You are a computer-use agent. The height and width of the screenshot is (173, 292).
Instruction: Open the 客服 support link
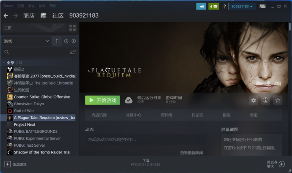point(254,115)
